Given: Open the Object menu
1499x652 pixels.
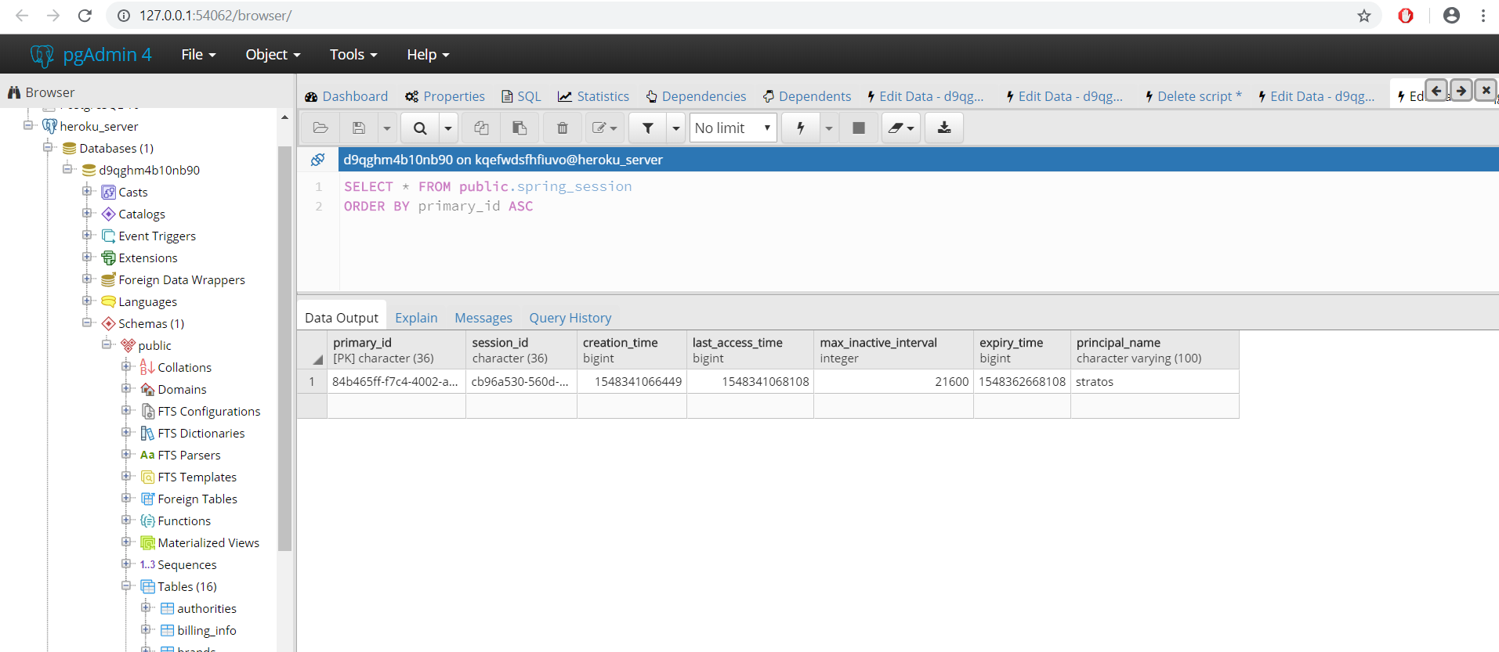Looking at the screenshot, I should pyautogui.click(x=273, y=55).
